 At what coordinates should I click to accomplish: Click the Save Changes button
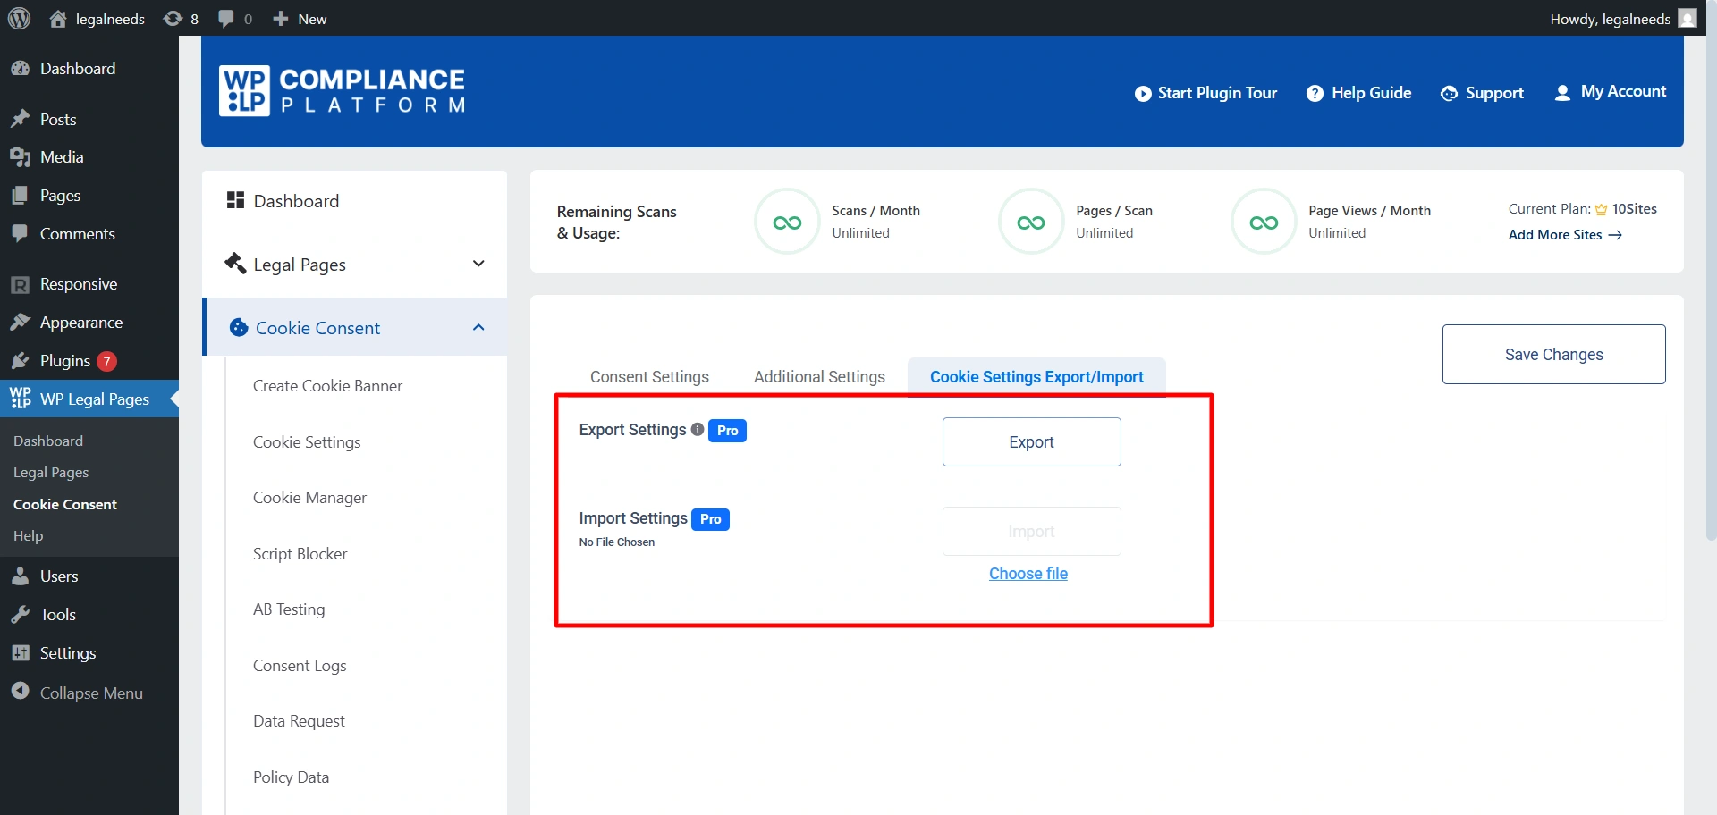point(1553,354)
